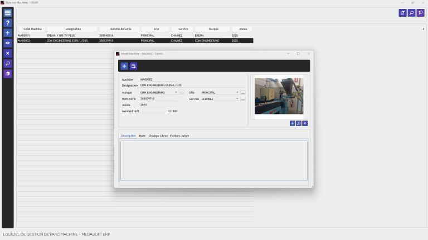
Task: Click the Site column header
Action: (156, 29)
